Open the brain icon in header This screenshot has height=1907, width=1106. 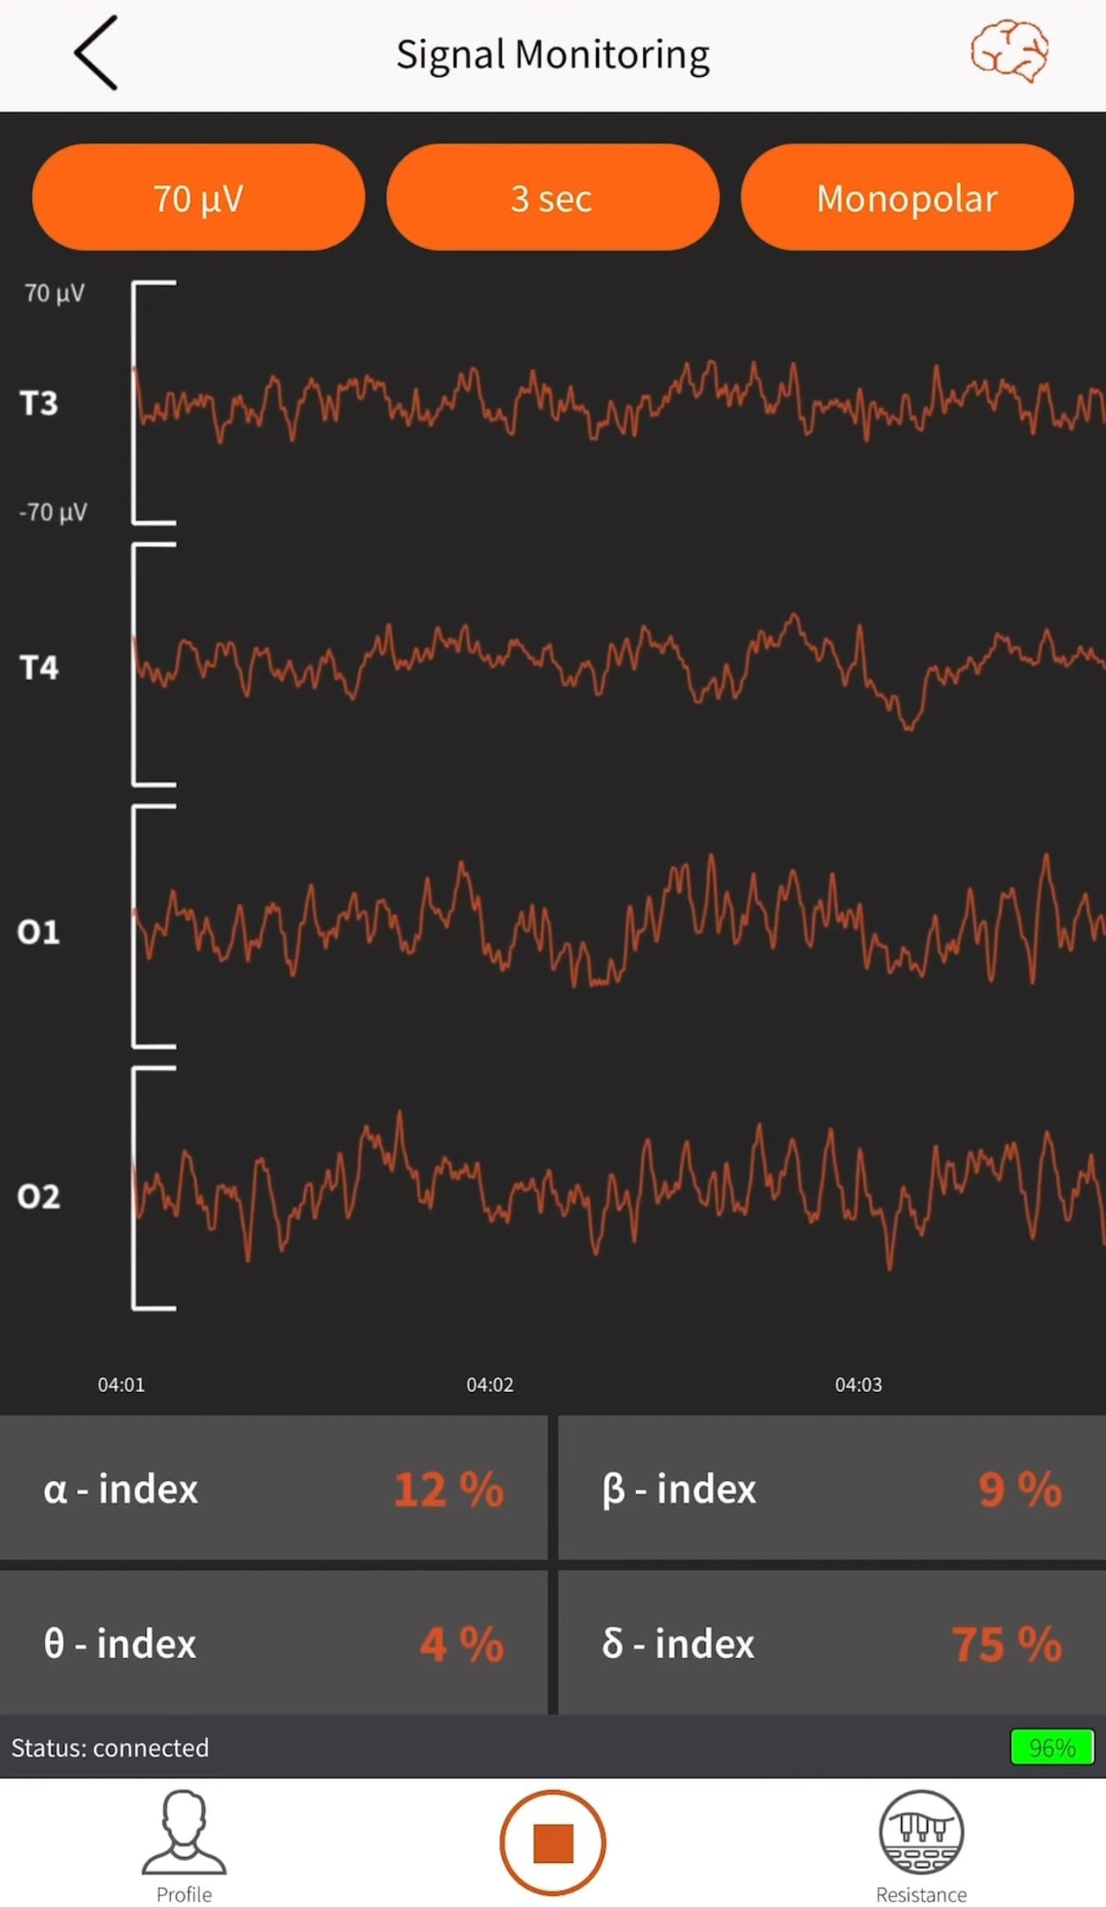[x=1009, y=53]
